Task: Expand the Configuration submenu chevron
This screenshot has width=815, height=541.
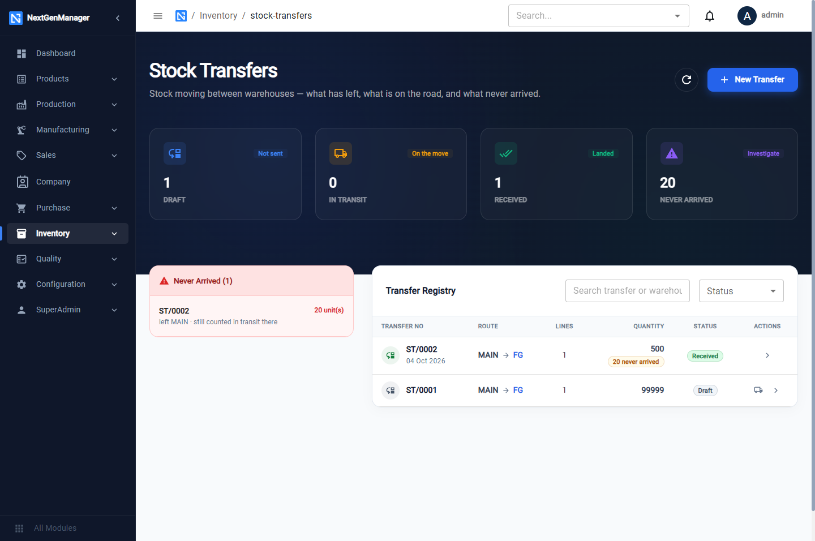Action: [x=114, y=285]
